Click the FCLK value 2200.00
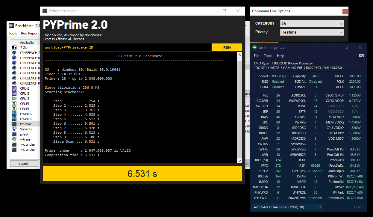Image resolution: width=373 pixels, height=217 pixels. pyautogui.click(x=355, y=82)
